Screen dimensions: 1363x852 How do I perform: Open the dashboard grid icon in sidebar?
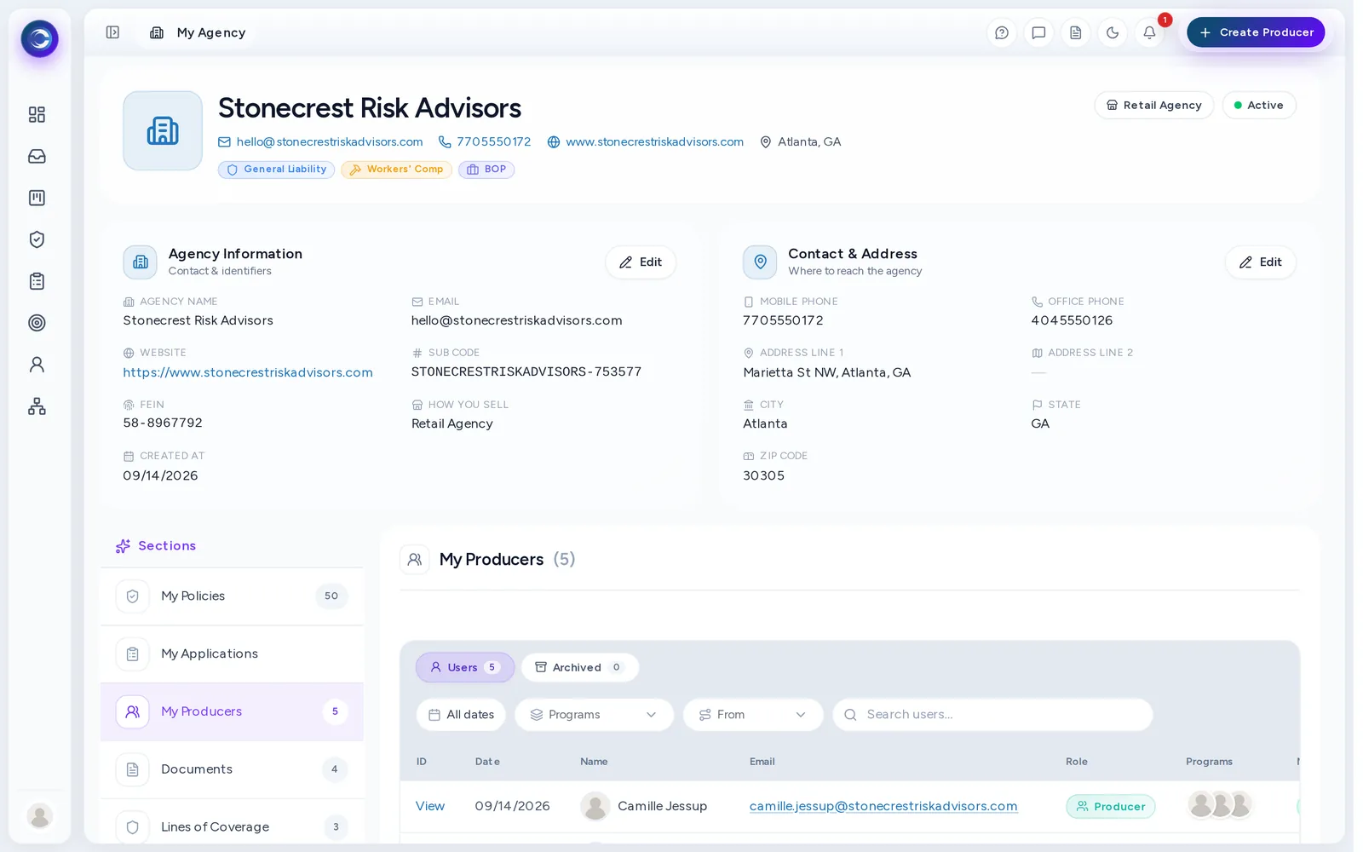pos(37,114)
